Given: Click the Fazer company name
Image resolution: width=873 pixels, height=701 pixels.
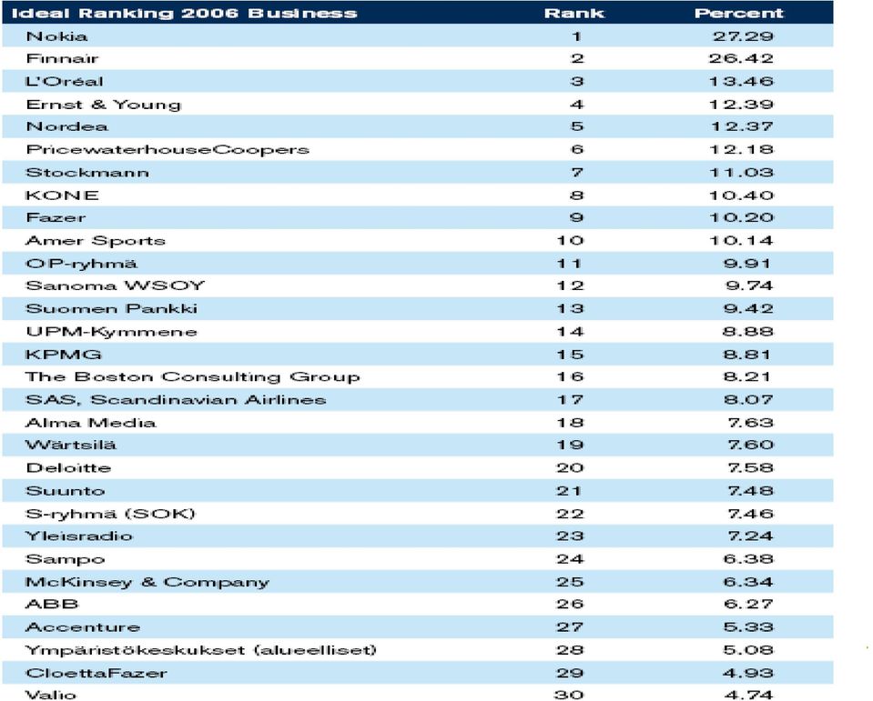Looking at the screenshot, I should 56,217.
